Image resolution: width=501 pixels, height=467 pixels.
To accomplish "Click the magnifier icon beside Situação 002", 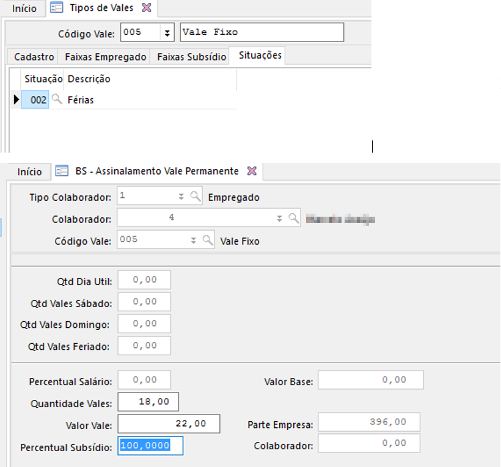I will tap(57, 100).
